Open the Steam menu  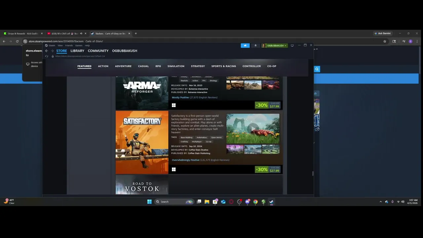[x=50, y=45]
